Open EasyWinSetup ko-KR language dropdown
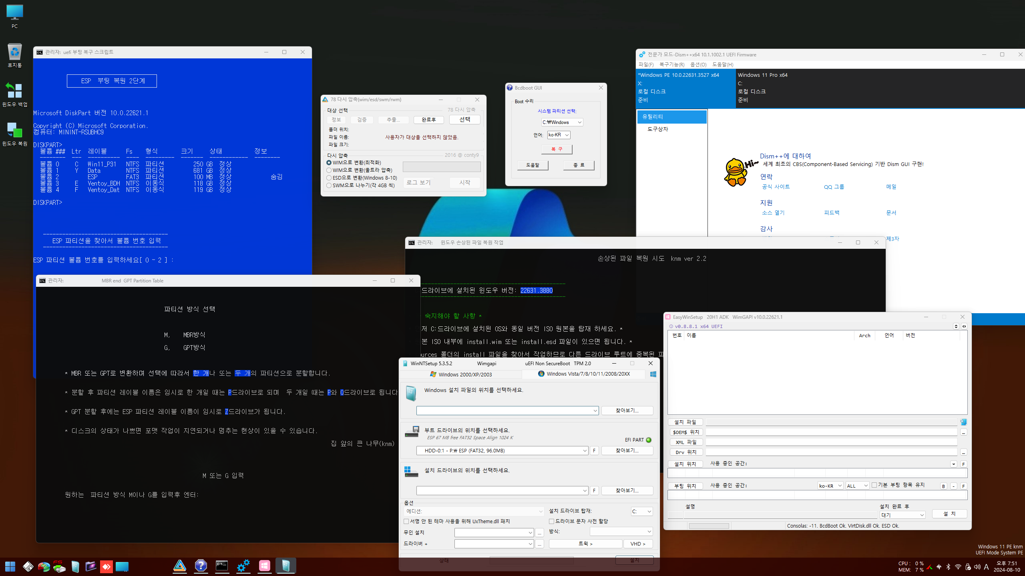The image size is (1025, 576). point(830,486)
